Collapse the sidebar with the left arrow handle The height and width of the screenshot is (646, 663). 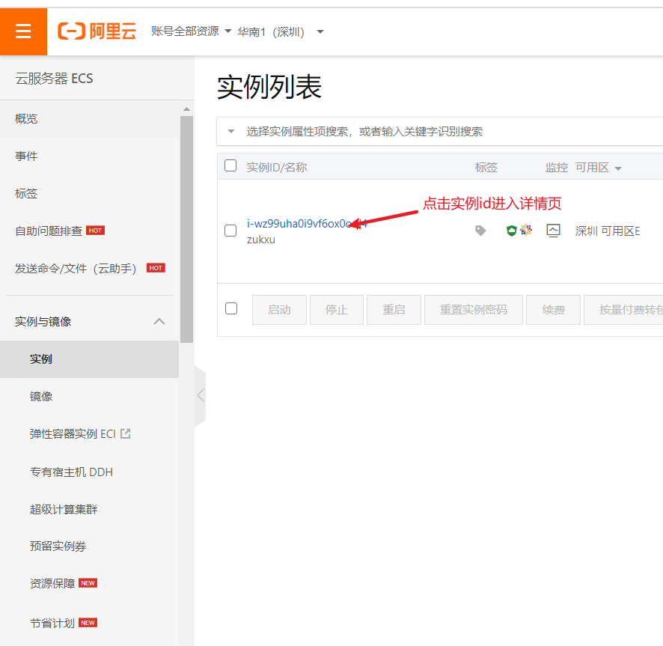pos(201,395)
